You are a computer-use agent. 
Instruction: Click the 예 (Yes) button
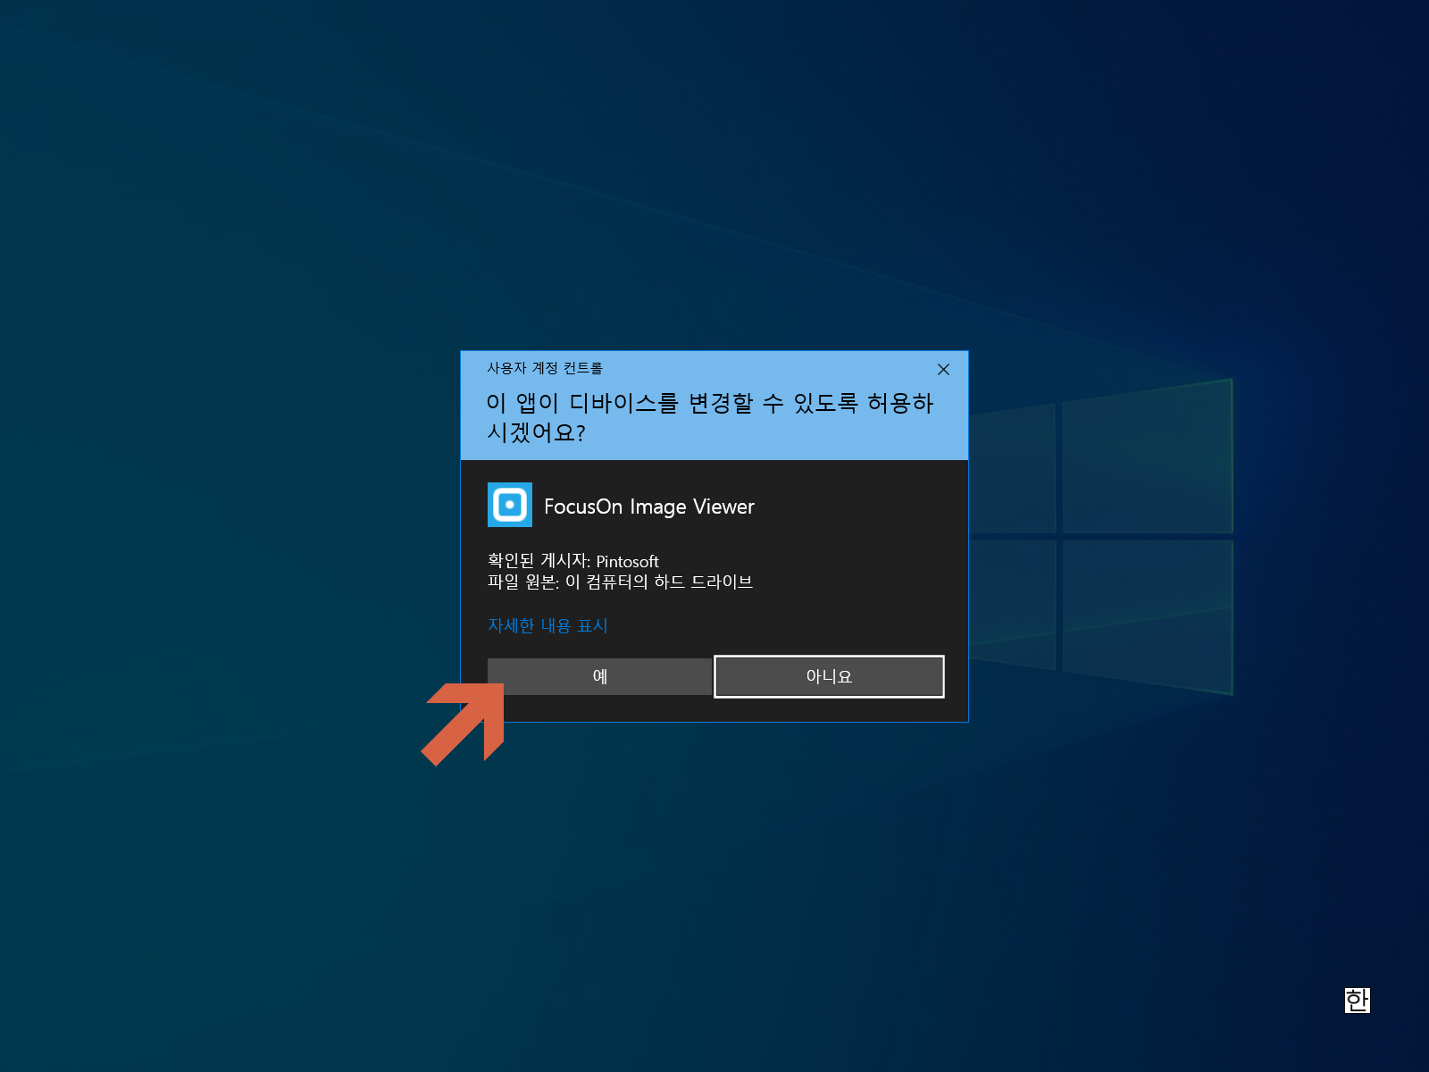coord(599,676)
